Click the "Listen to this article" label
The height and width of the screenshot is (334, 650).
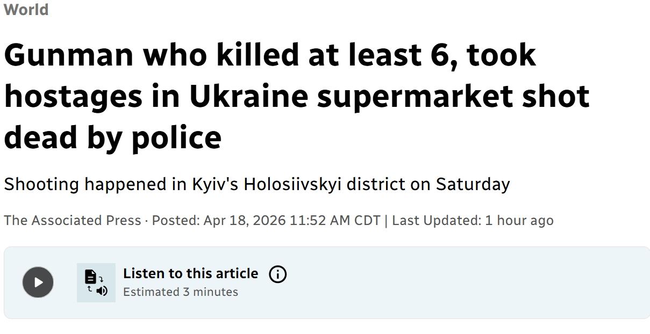point(190,273)
